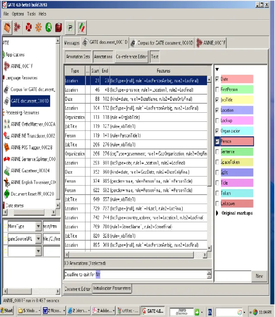
Task: Switch to the ANNIE_00C1F tab
Action: pyautogui.click(x=211, y=43)
